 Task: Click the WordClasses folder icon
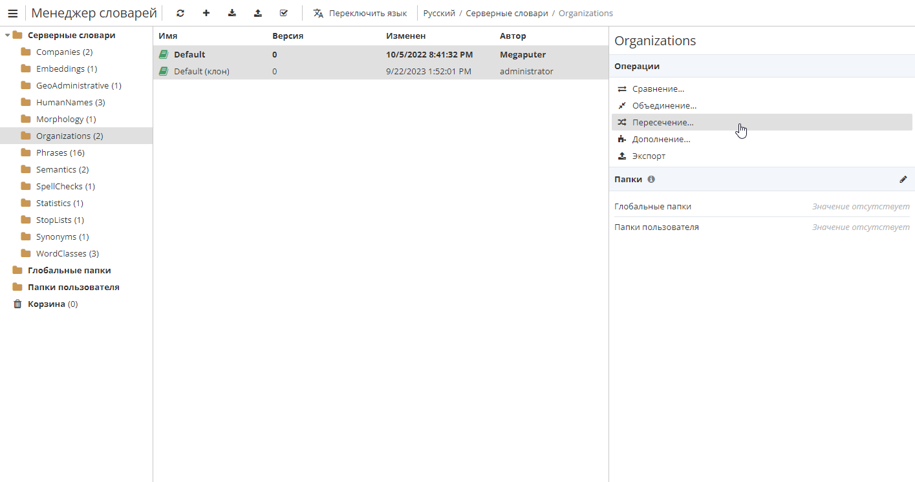(x=26, y=253)
